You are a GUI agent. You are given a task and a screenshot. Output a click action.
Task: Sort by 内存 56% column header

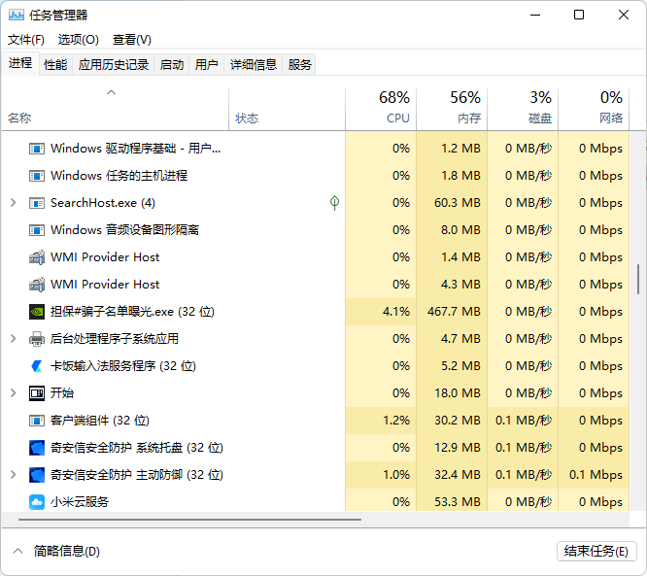pyautogui.click(x=452, y=110)
